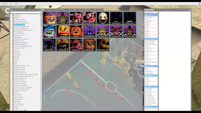
Task: Open Friendly FNaF 1 Animatronics category
Action: click(21, 23)
